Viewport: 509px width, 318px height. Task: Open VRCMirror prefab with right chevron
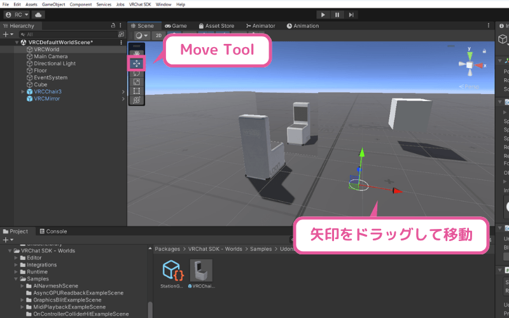point(123,99)
